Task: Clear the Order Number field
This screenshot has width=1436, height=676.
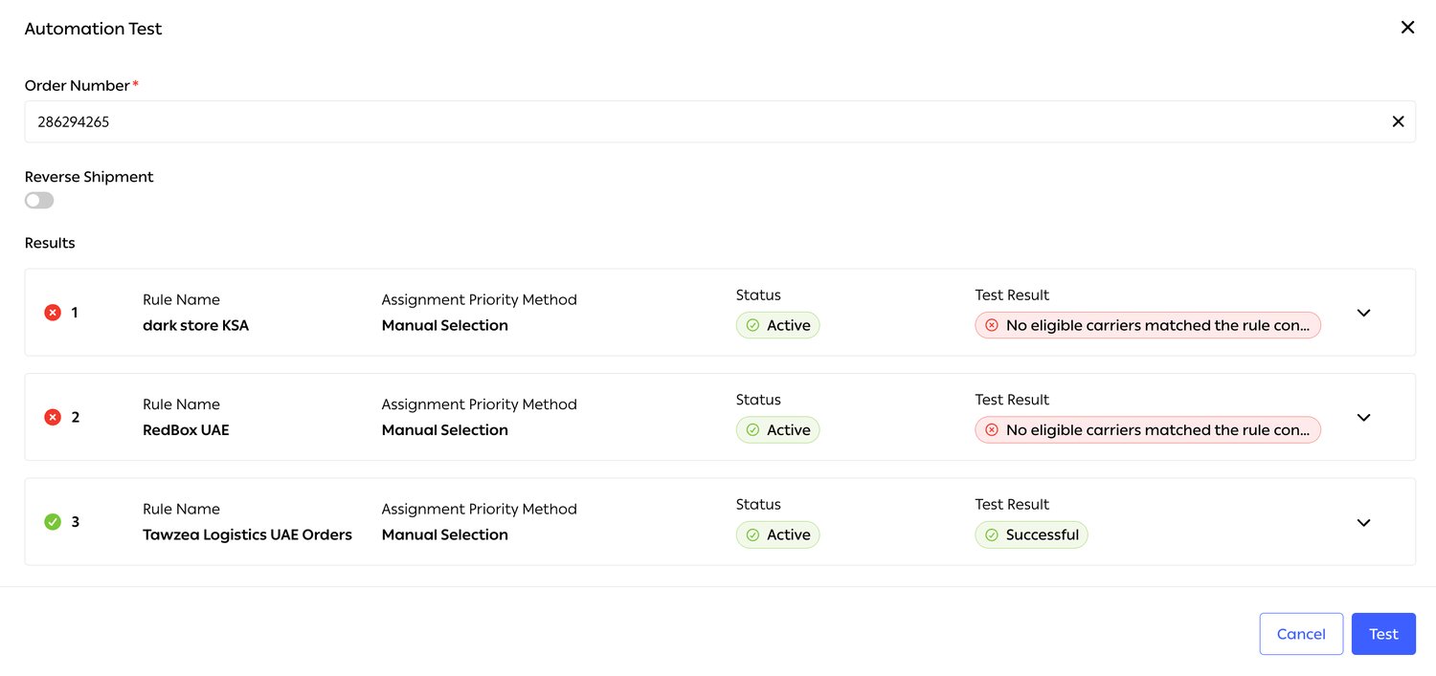Action: pos(1398,121)
